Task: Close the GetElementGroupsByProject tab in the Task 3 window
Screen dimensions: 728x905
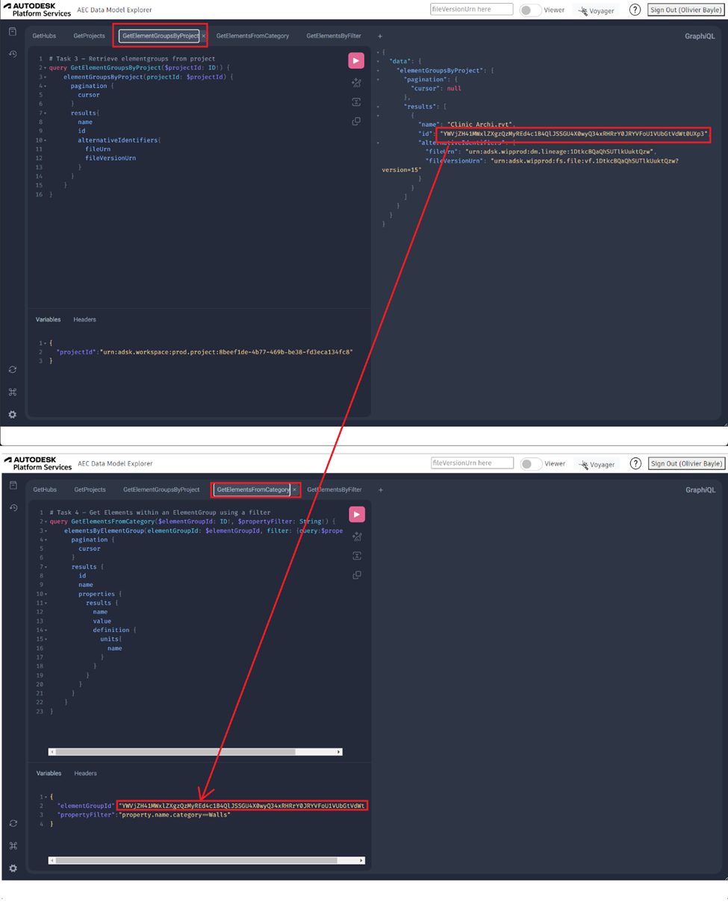Action: (203, 36)
